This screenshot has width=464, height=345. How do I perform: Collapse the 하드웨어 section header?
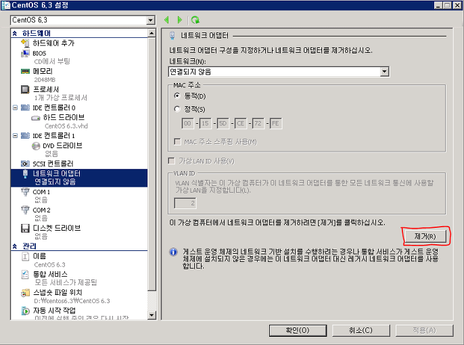15,33
